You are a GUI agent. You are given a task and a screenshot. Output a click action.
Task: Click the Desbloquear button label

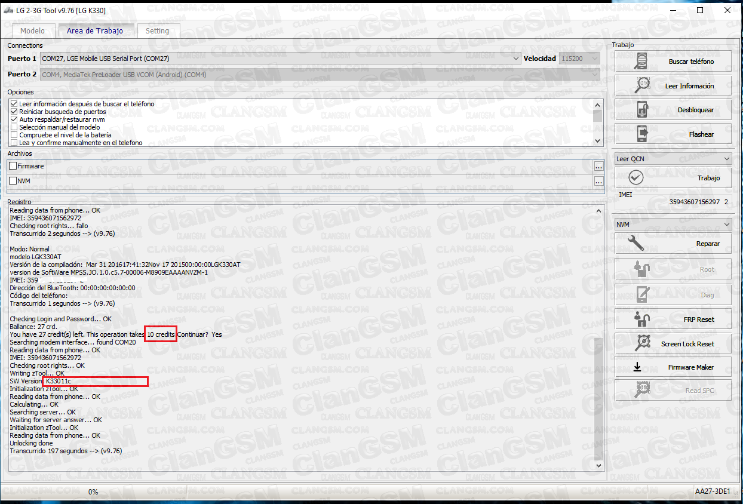click(696, 110)
